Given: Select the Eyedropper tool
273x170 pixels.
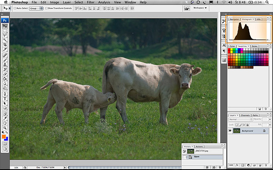Looking at the screenshot, I should point(5,118).
